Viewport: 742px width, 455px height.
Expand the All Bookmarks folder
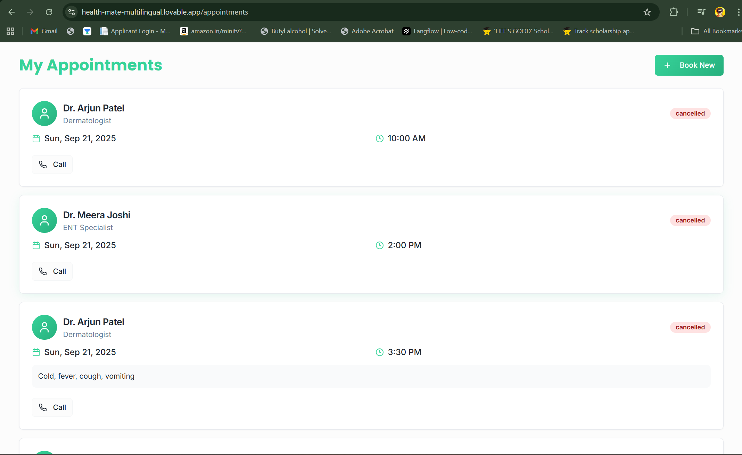(716, 31)
